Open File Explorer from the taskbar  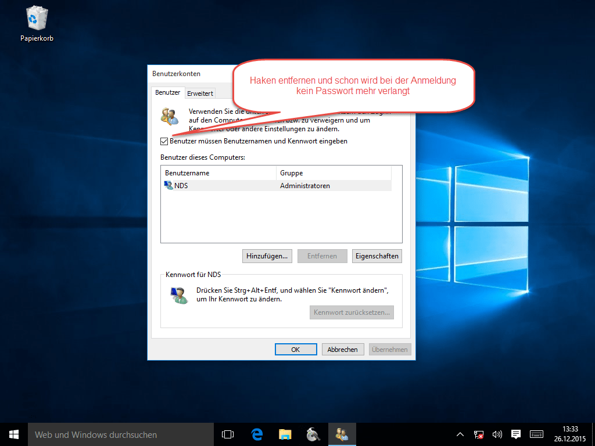[285, 434]
